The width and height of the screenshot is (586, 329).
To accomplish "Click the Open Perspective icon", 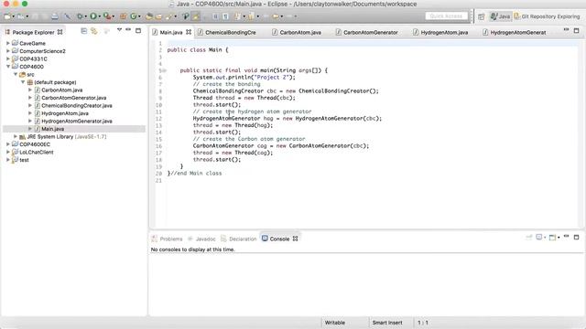I will pyautogui.click(x=482, y=16).
